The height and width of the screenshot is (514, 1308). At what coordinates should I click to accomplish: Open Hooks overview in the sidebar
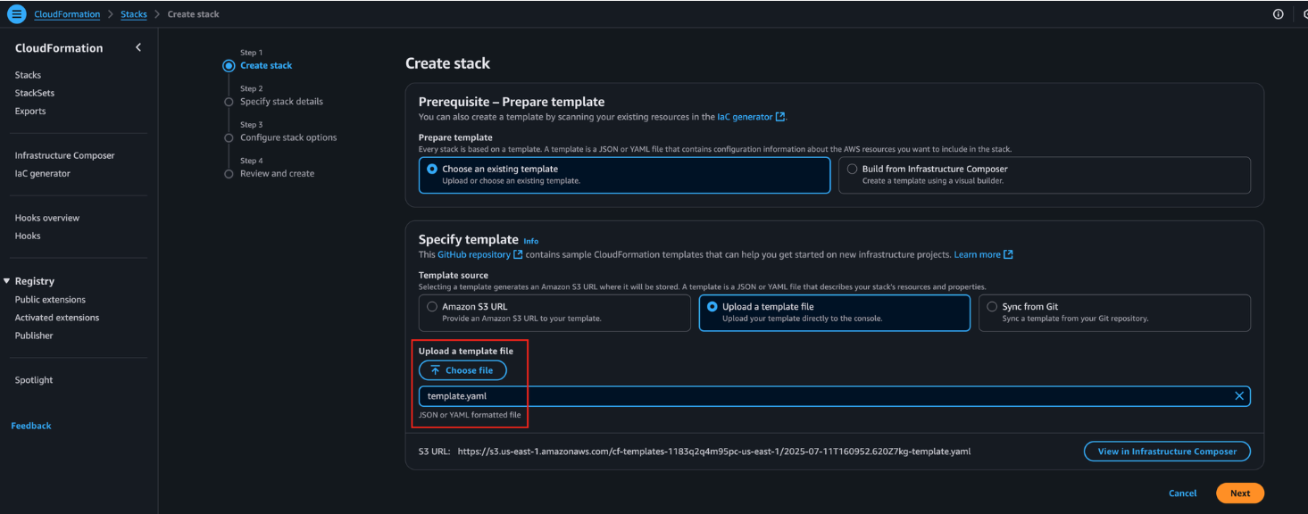(46, 218)
